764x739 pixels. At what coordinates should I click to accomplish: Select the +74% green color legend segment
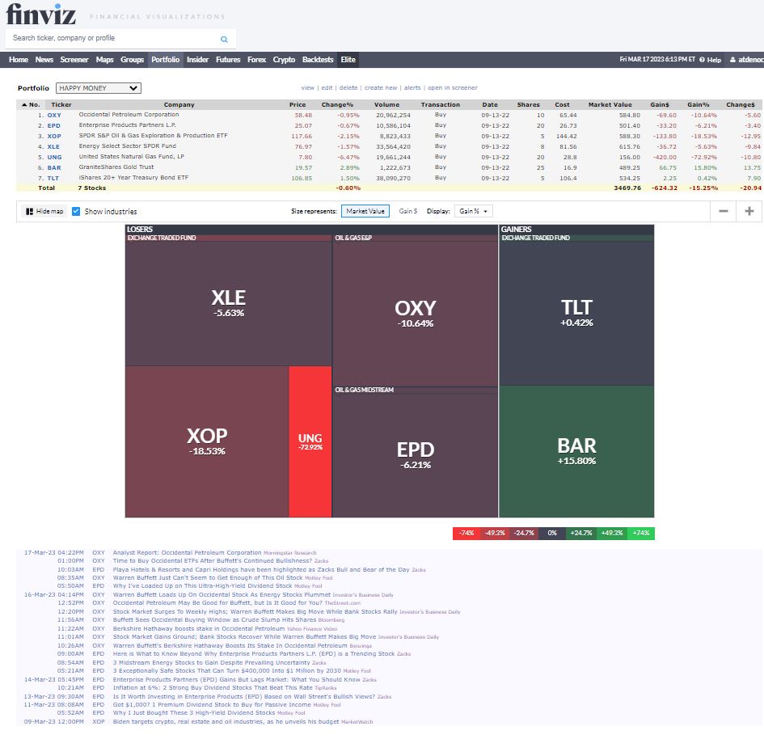click(x=639, y=534)
